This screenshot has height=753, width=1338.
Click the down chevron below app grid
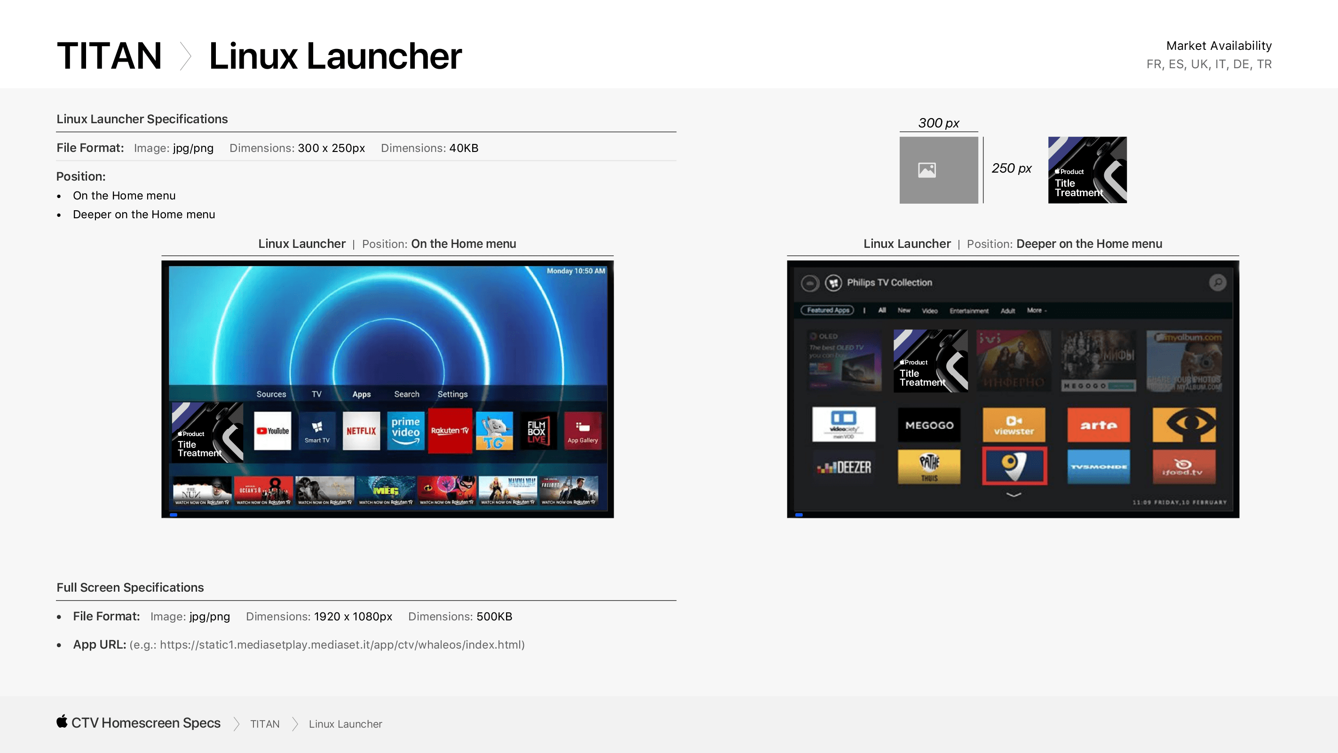pyautogui.click(x=1013, y=495)
